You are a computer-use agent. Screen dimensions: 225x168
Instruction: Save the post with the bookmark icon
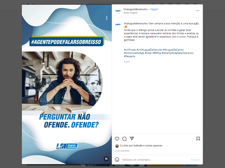pos(198,139)
